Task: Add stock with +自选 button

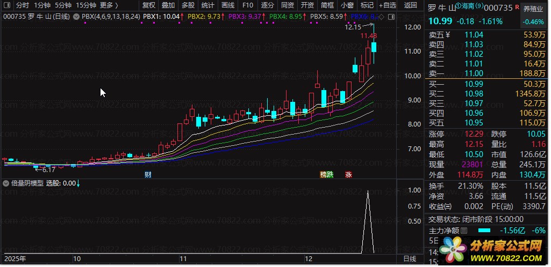Action: tap(388, 5)
